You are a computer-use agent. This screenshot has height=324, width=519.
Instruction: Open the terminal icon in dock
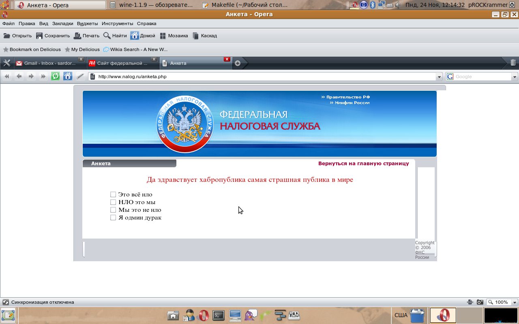(219, 315)
